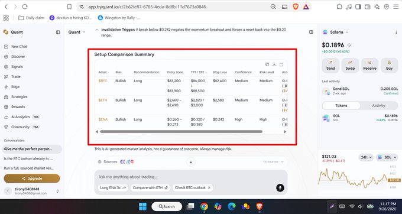Click the Brave Rewards triangle icon
This screenshot has height=214, width=402.
pos(306,7)
